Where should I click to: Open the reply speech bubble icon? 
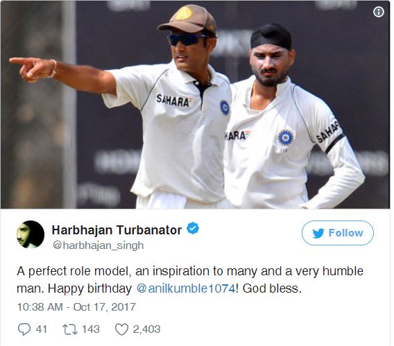(x=24, y=329)
